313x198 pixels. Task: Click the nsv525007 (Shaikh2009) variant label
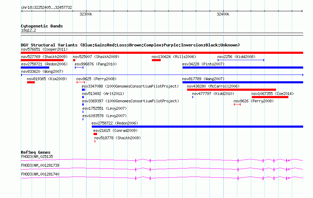click(96, 57)
